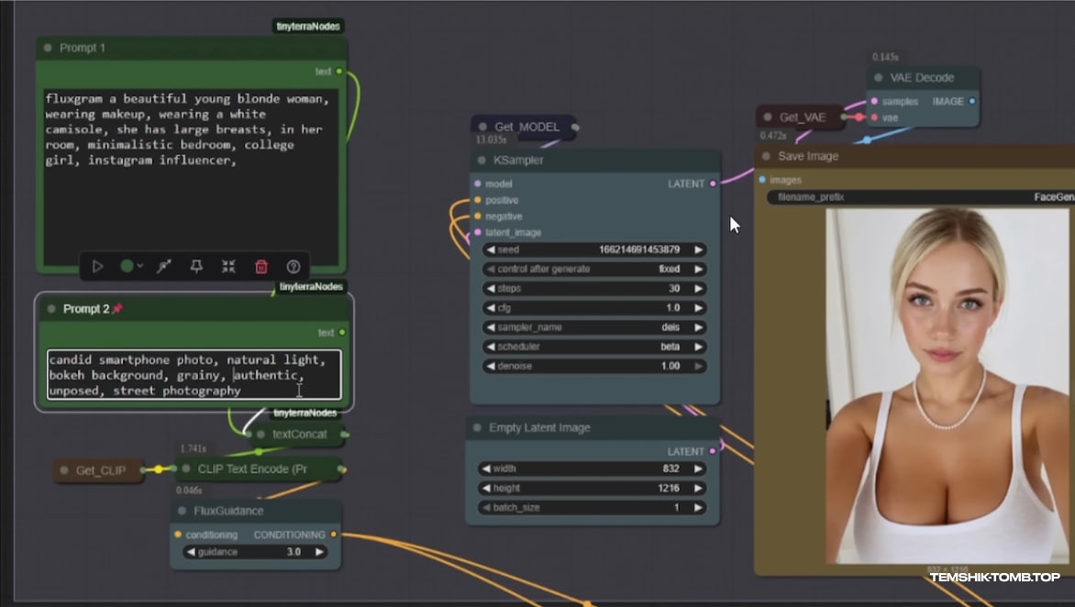Collapse the VAE Decode node using its dot
The height and width of the screenshot is (607, 1075).
878,78
